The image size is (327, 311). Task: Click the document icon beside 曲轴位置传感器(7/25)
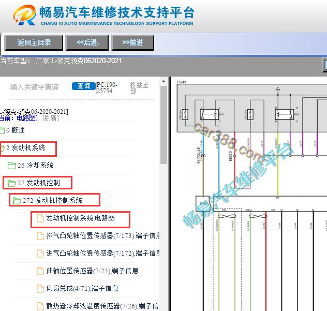point(40,271)
